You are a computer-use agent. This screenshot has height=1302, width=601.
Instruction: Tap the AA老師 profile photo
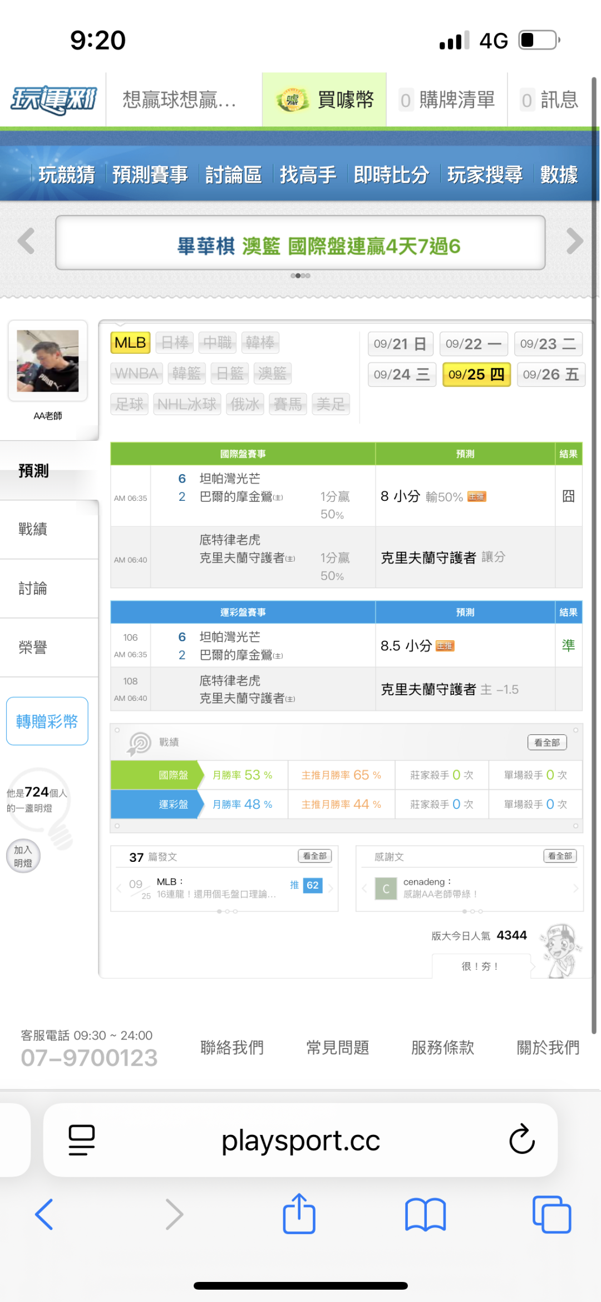click(x=48, y=361)
